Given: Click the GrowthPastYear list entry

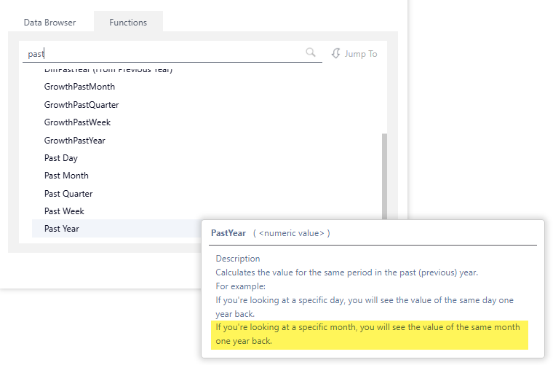Looking at the screenshot, I should click(75, 140).
